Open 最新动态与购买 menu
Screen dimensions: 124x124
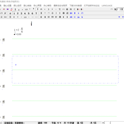point(60,6)
